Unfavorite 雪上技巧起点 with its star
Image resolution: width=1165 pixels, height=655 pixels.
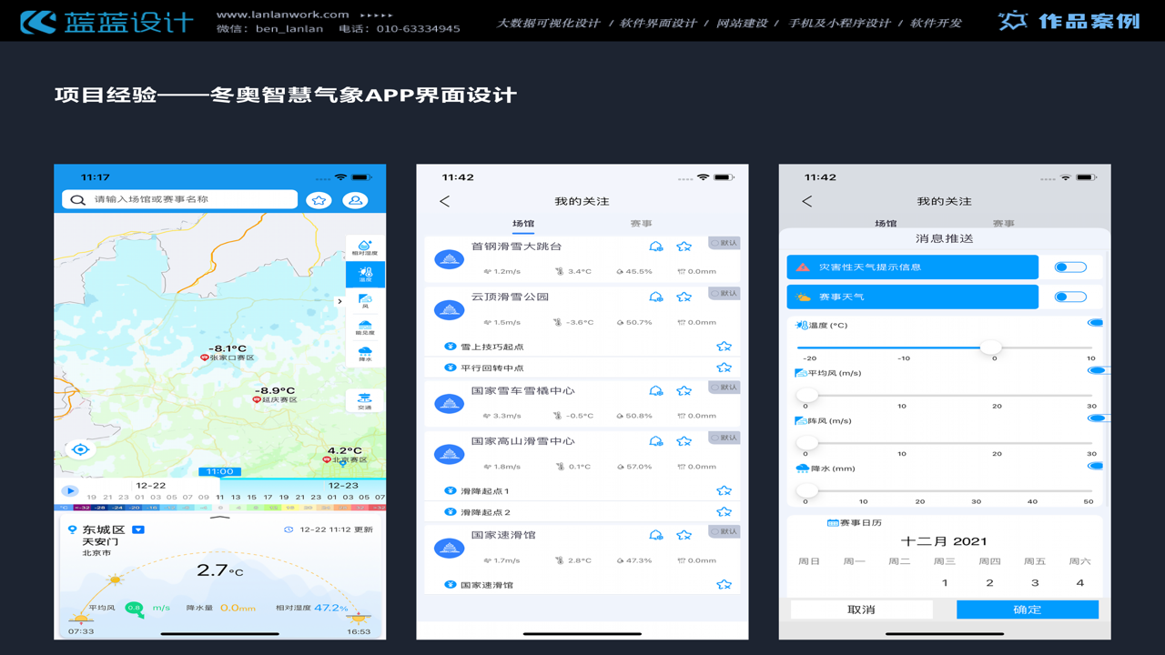coord(724,347)
